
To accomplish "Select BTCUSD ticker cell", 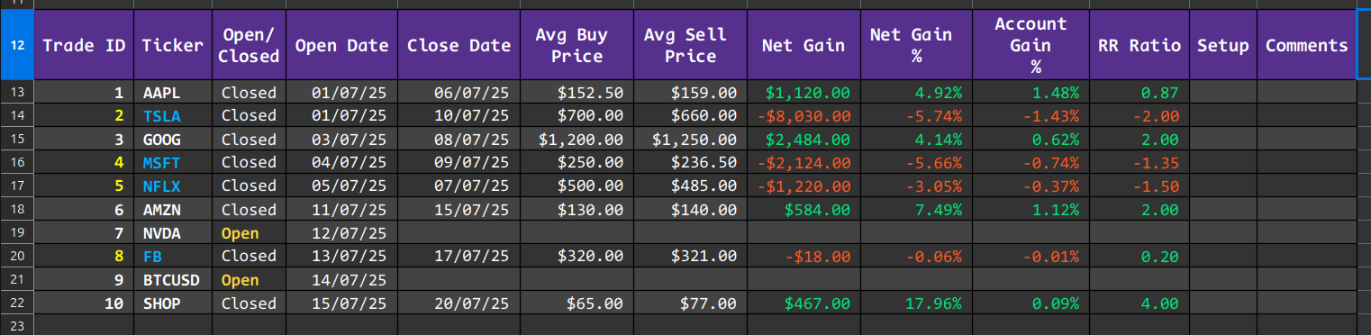I will click(x=173, y=280).
